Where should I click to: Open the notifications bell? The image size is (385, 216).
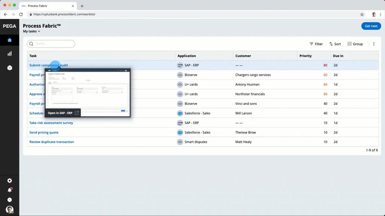(9, 190)
